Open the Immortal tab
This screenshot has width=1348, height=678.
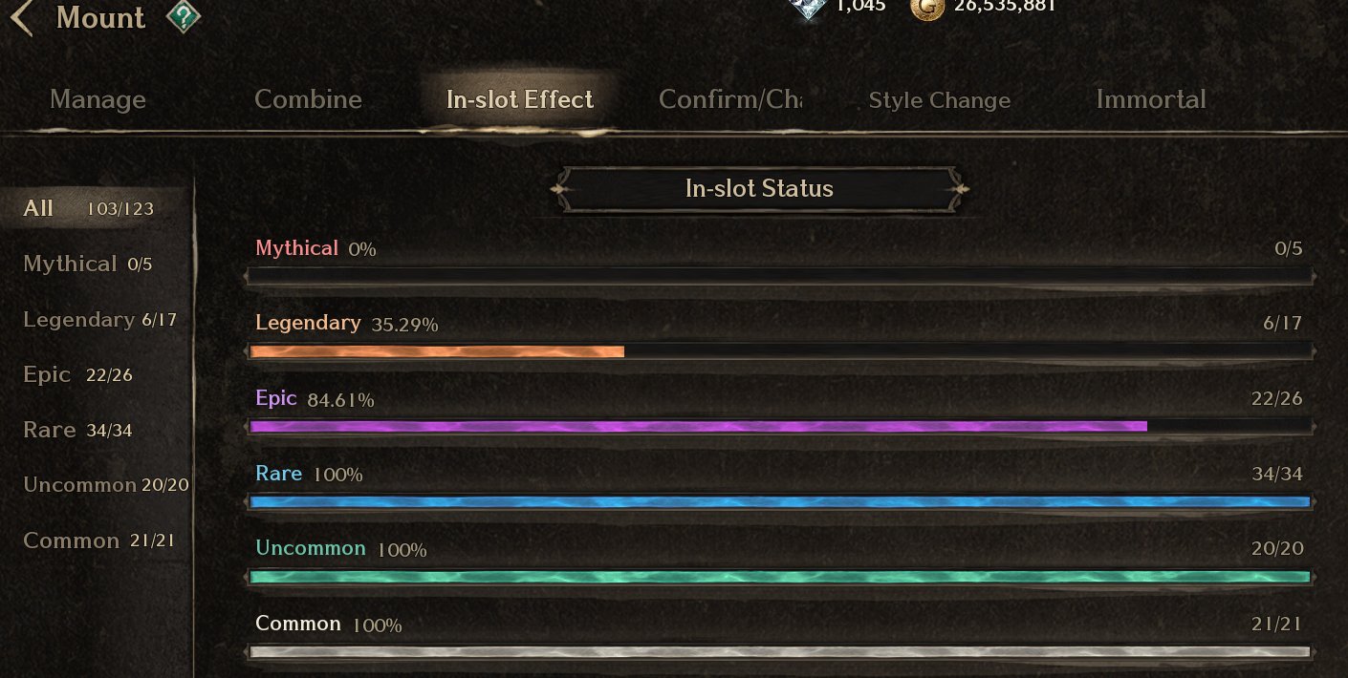coord(1150,99)
